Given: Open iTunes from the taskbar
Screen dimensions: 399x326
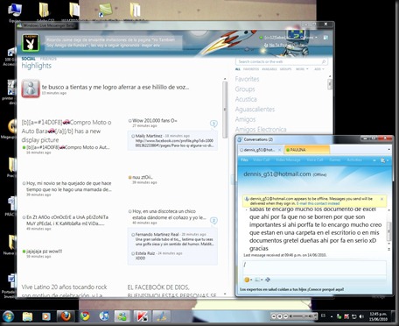Looking at the screenshot, I should (x=103, y=316).
